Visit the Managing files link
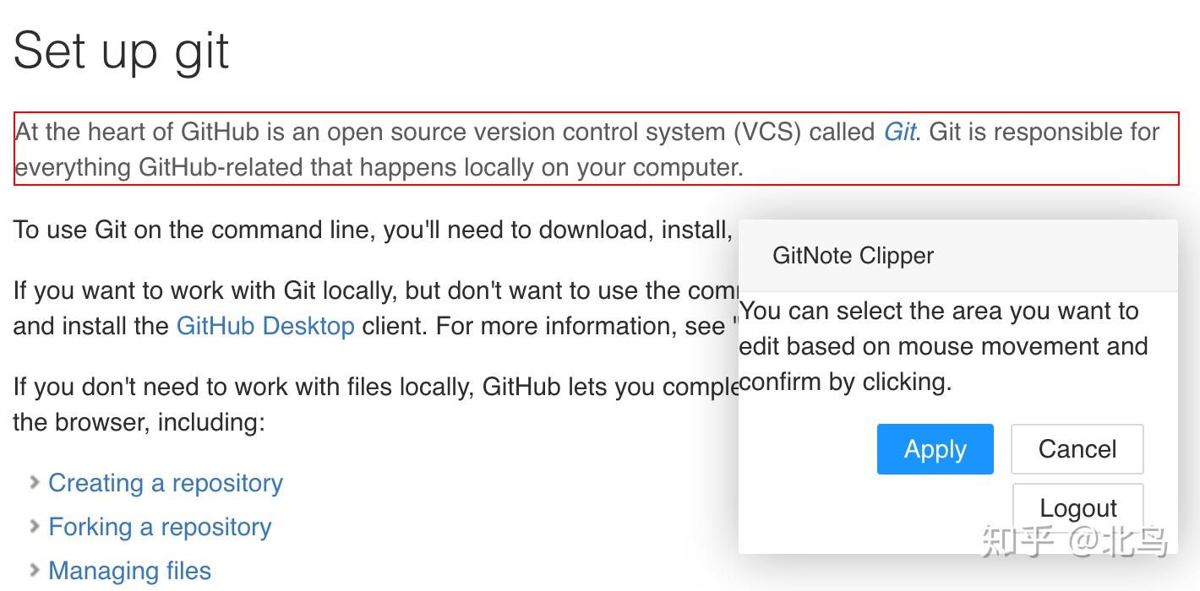Screen dimensions: 1200x591 click(x=129, y=571)
